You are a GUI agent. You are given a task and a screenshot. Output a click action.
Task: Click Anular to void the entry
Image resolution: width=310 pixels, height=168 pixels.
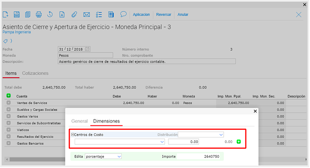pos(183,14)
